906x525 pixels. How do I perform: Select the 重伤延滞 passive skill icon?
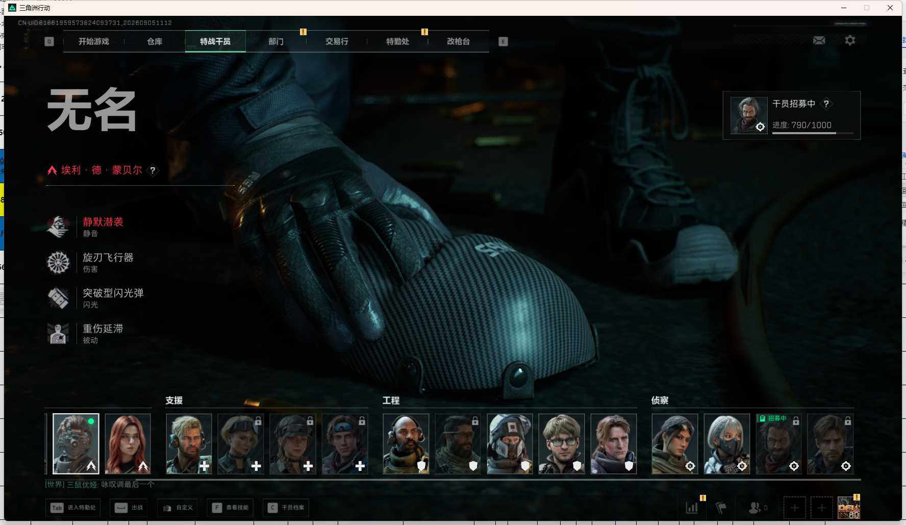pos(58,334)
